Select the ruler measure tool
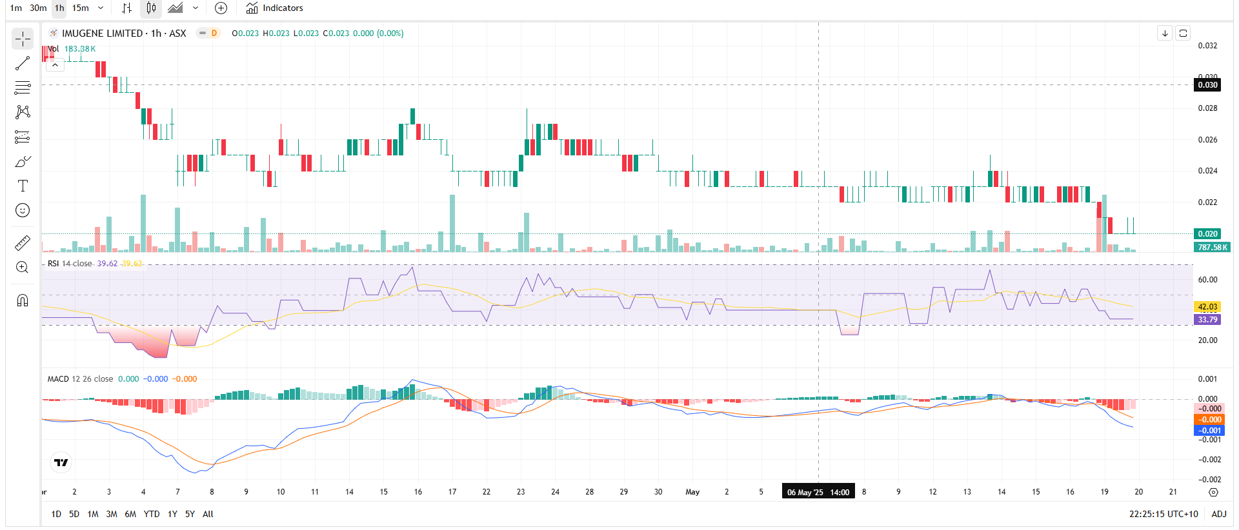Screen dimensions: 1239x530 click(23, 242)
